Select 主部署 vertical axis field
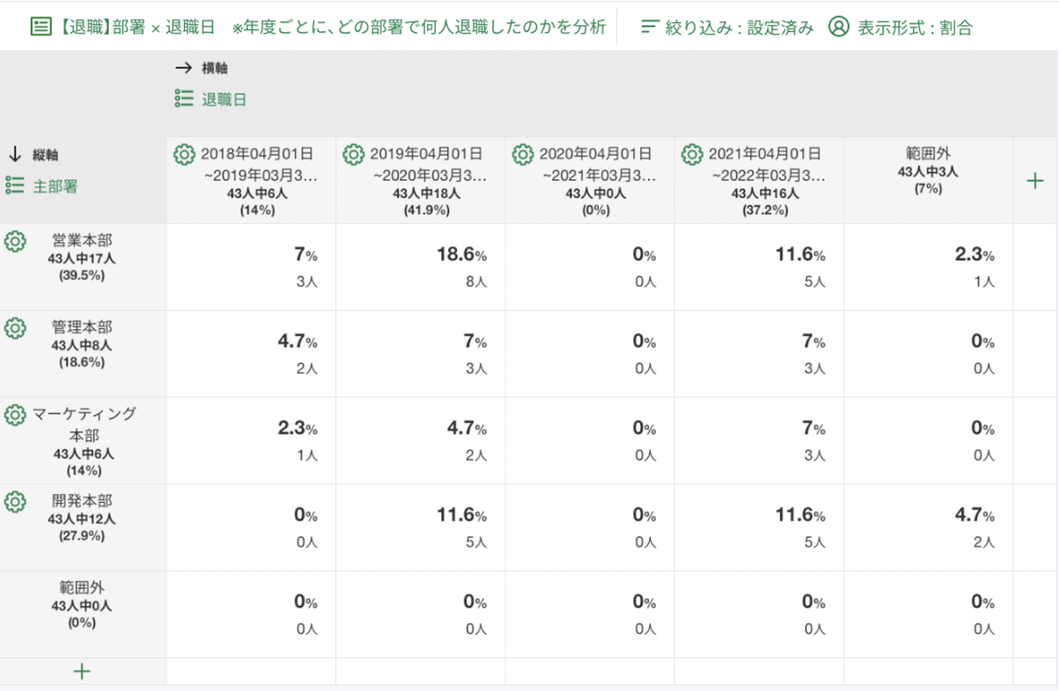 click(x=54, y=187)
